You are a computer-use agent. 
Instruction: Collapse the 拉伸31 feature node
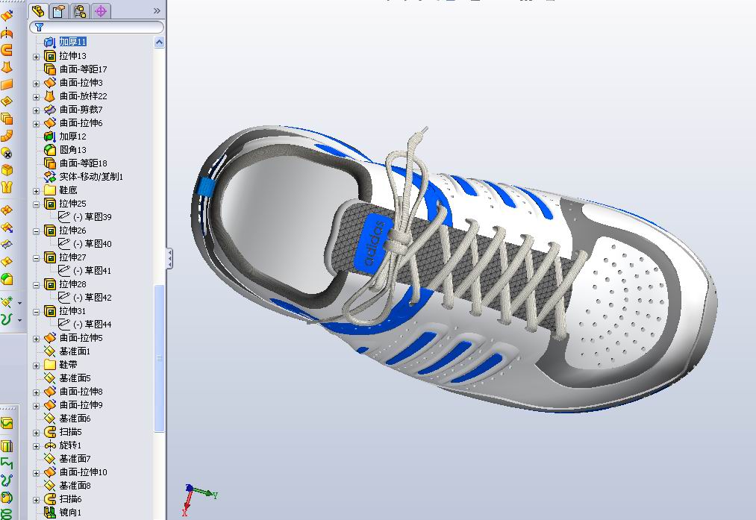36,313
